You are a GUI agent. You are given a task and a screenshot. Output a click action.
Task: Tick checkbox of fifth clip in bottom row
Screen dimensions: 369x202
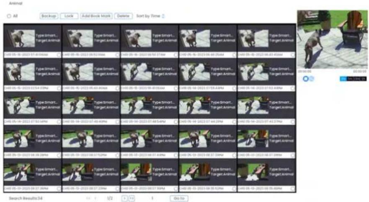click(292, 189)
